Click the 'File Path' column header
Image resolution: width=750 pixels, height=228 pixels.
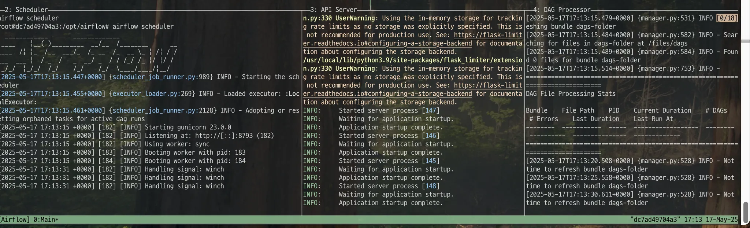pos(578,111)
